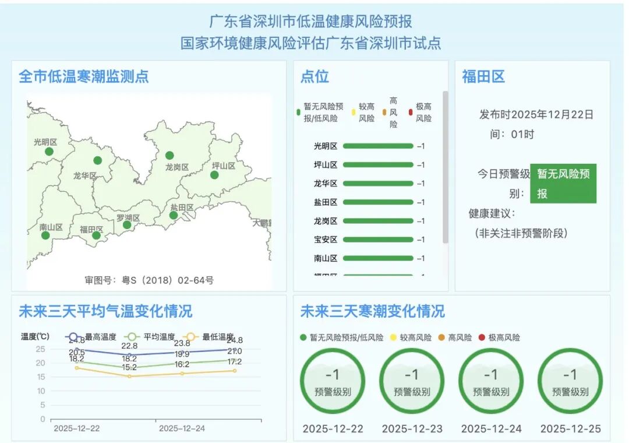Toggle 最低温度 legend series
The image size is (629, 443).
(209, 337)
